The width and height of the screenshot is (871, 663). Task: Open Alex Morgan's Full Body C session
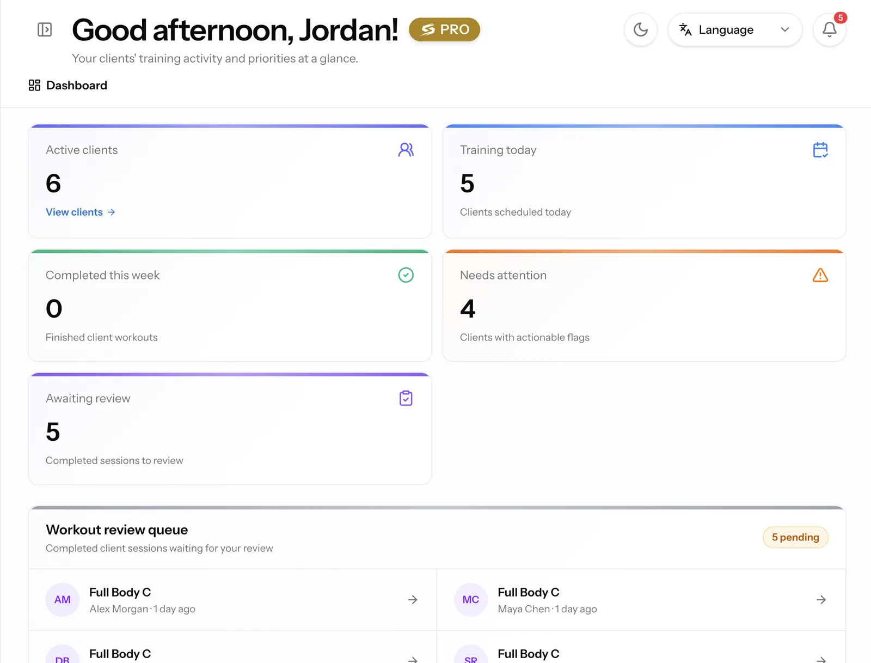click(x=232, y=600)
